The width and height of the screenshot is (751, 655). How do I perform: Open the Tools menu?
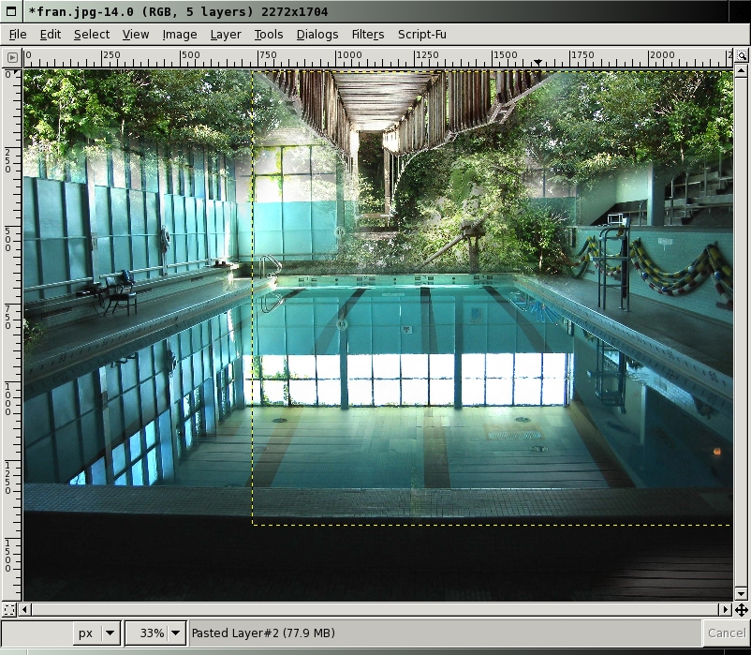268,35
